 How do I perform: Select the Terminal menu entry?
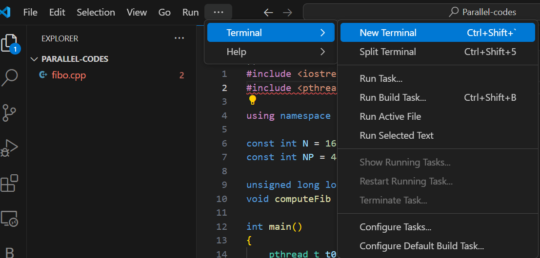point(271,33)
